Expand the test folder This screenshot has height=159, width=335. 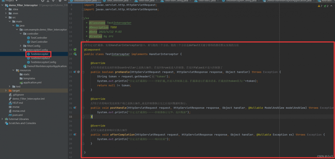coord(10,86)
